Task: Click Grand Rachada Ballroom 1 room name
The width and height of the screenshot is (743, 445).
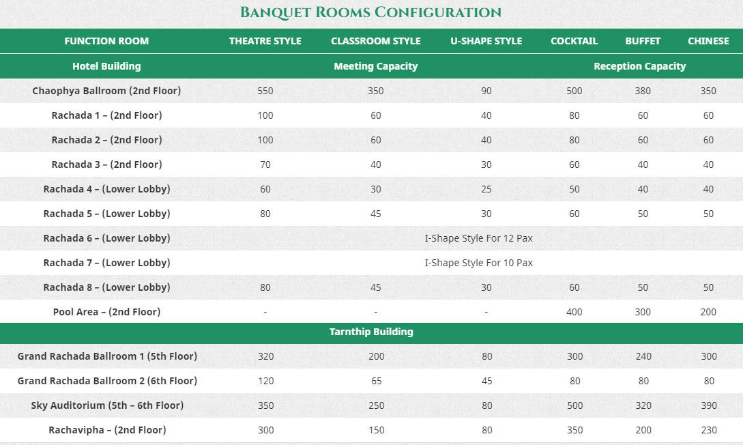Action: pos(107,356)
